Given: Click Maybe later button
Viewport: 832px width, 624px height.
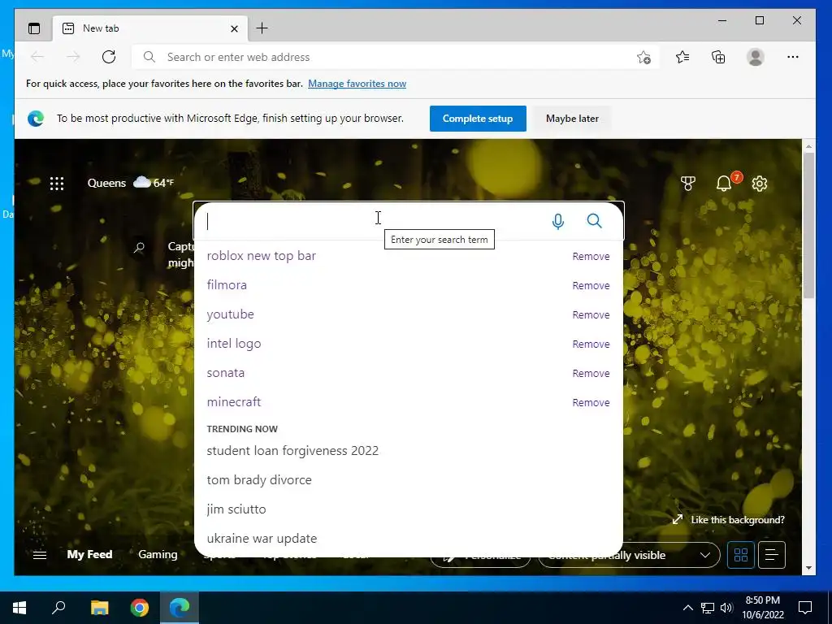Looking at the screenshot, I should click(x=572, y=119).
